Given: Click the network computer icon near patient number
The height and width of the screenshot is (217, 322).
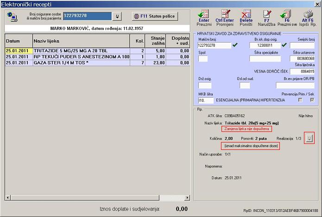Looking at the screenshot, I should 13,17.
